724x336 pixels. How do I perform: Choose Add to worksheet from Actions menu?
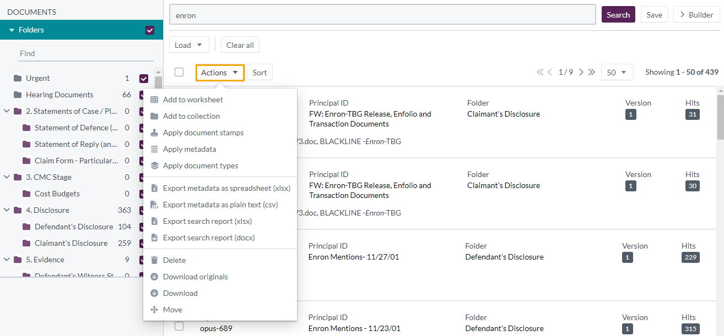point(220,100)
